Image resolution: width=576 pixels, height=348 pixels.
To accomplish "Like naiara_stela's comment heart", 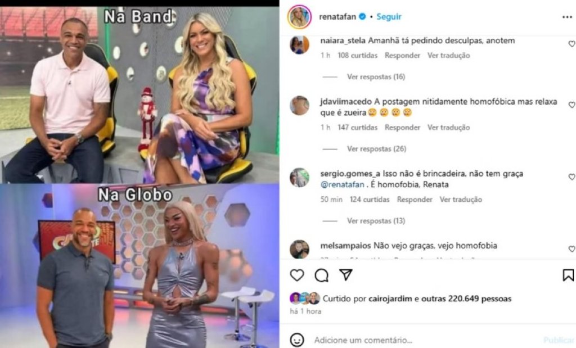I will (x=572, y=44).
